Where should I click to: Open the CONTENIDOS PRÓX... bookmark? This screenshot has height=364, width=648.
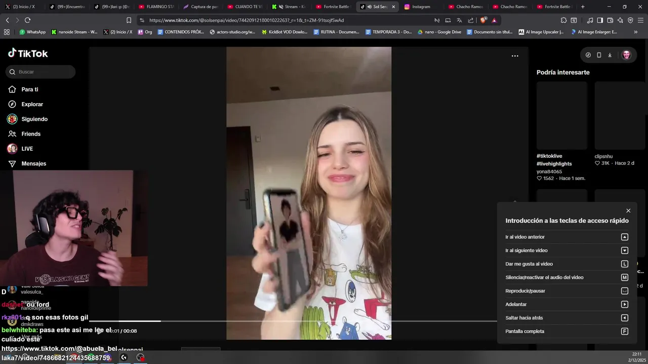181,32
